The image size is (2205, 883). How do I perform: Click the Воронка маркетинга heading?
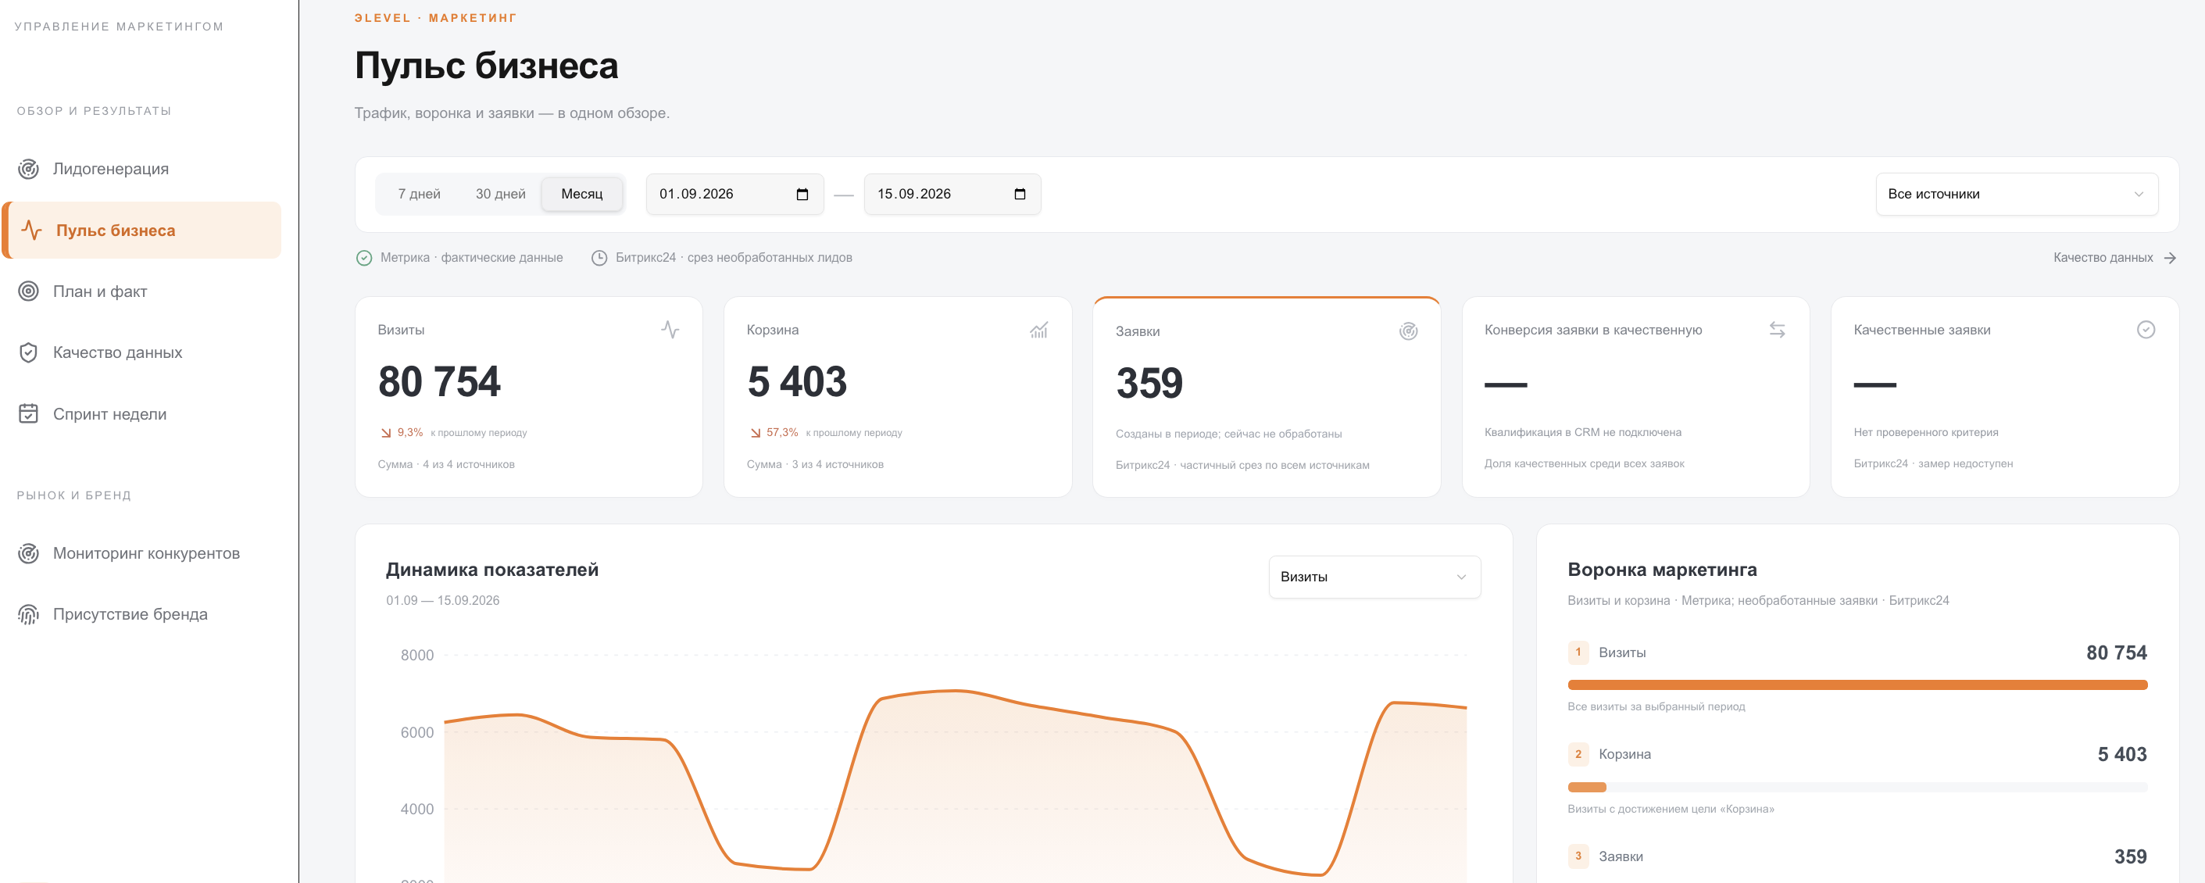point(1661,570)
